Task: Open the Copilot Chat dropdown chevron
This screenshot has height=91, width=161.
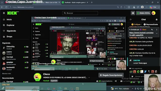Action: (x=159, y=7)
